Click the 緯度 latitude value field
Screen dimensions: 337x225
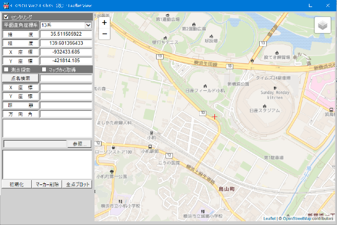65,34
